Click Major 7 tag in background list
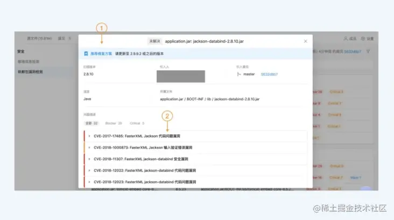Image resolution: width=394 pixels, height=220 pixels. (x=356, y=177)
